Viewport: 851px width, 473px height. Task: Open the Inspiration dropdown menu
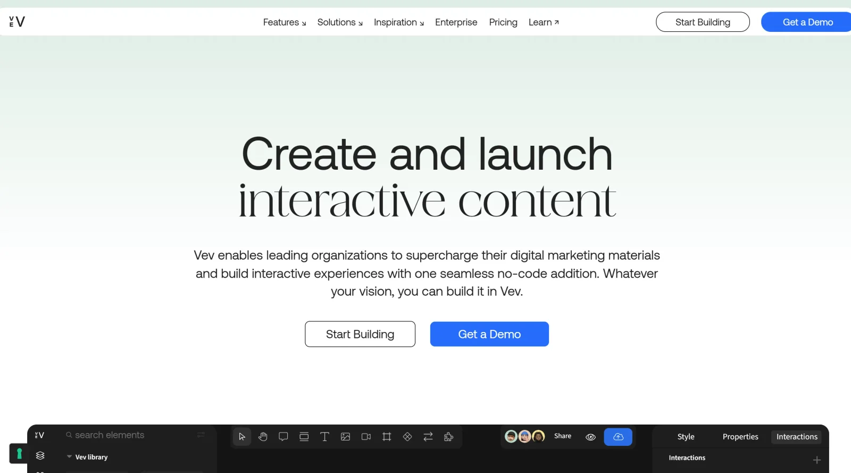coord(399,22)
